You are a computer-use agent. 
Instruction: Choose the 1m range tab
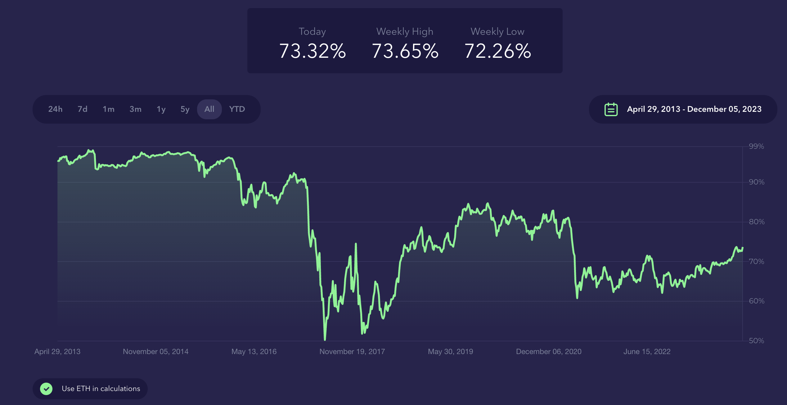tap(109, 109)
